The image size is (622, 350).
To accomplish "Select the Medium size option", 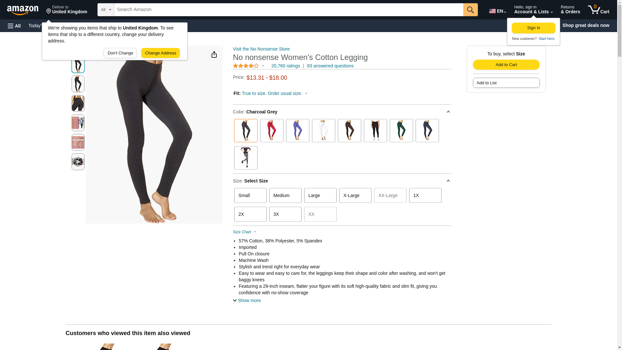I will tap(285, 195).
